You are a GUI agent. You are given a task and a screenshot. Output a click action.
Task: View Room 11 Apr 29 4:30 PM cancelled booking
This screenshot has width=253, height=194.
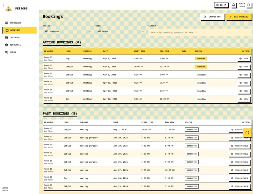[x=244, y=83]
